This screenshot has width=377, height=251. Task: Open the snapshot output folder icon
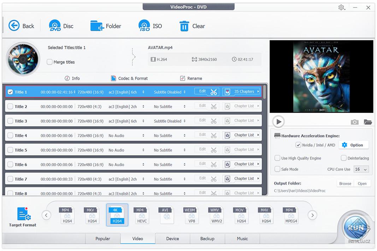coord(368,122)
